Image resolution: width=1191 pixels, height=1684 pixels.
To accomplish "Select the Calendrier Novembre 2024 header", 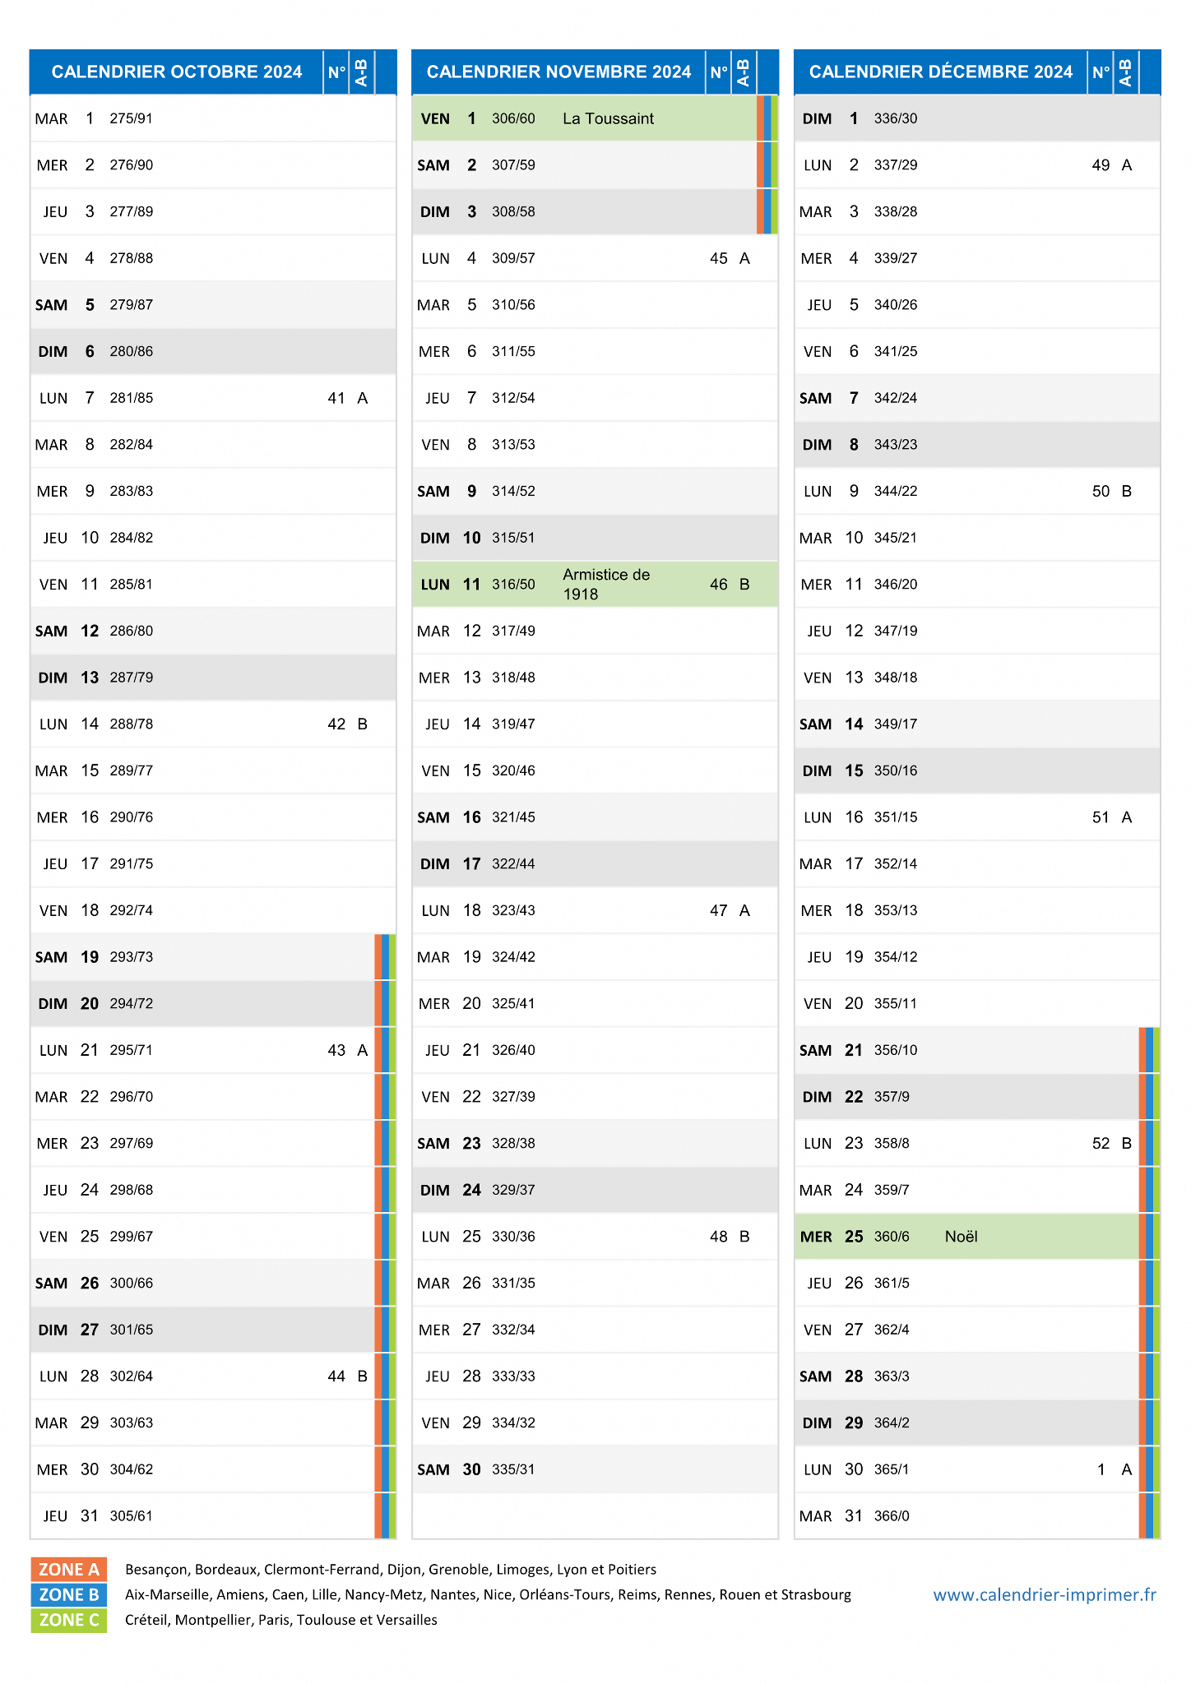I will click(x=558, y=72).
